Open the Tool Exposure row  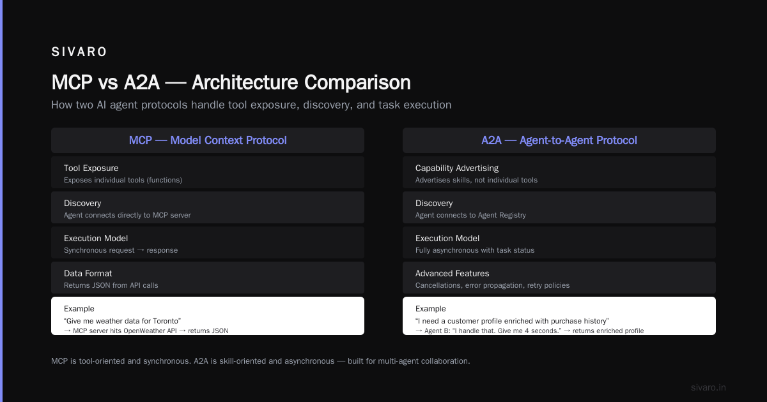[x=208, y=172]
